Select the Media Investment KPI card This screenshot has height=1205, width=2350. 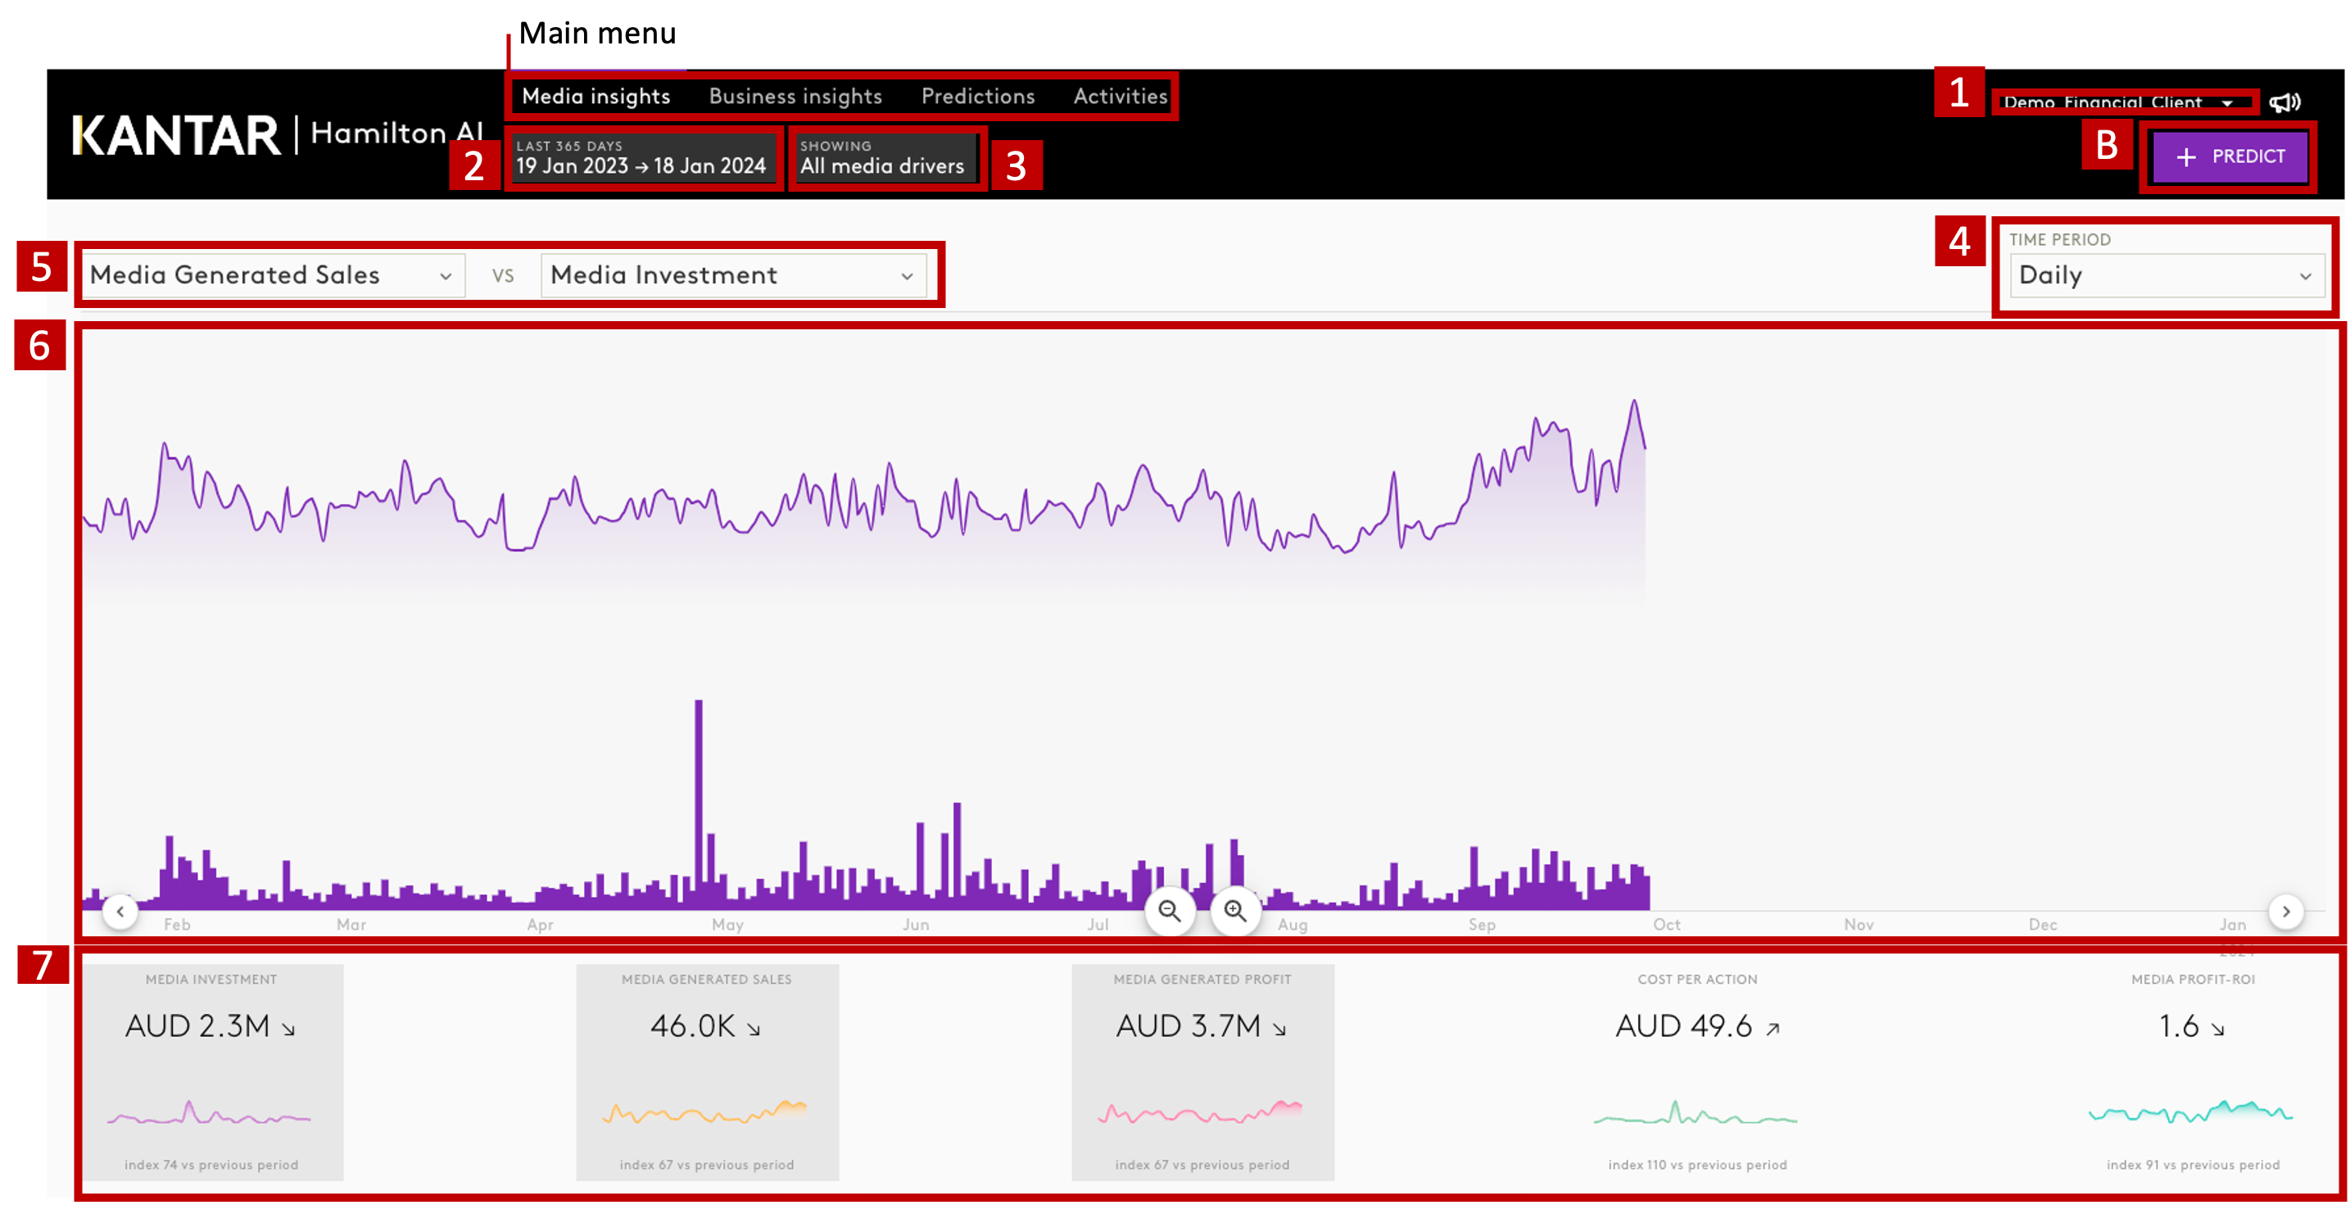(211, 1071)
